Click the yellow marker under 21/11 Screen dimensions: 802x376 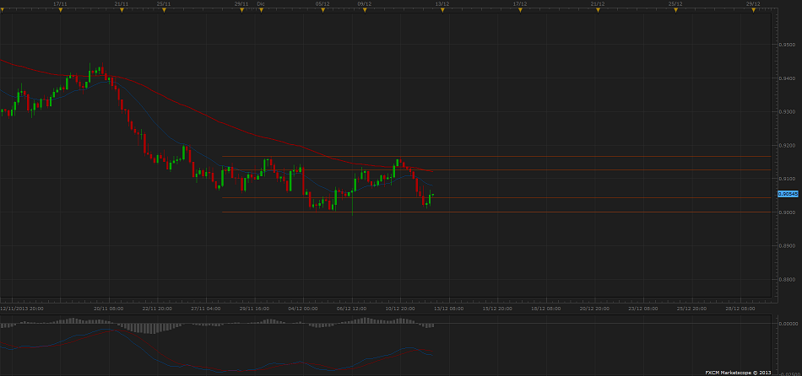click(122, 10)
